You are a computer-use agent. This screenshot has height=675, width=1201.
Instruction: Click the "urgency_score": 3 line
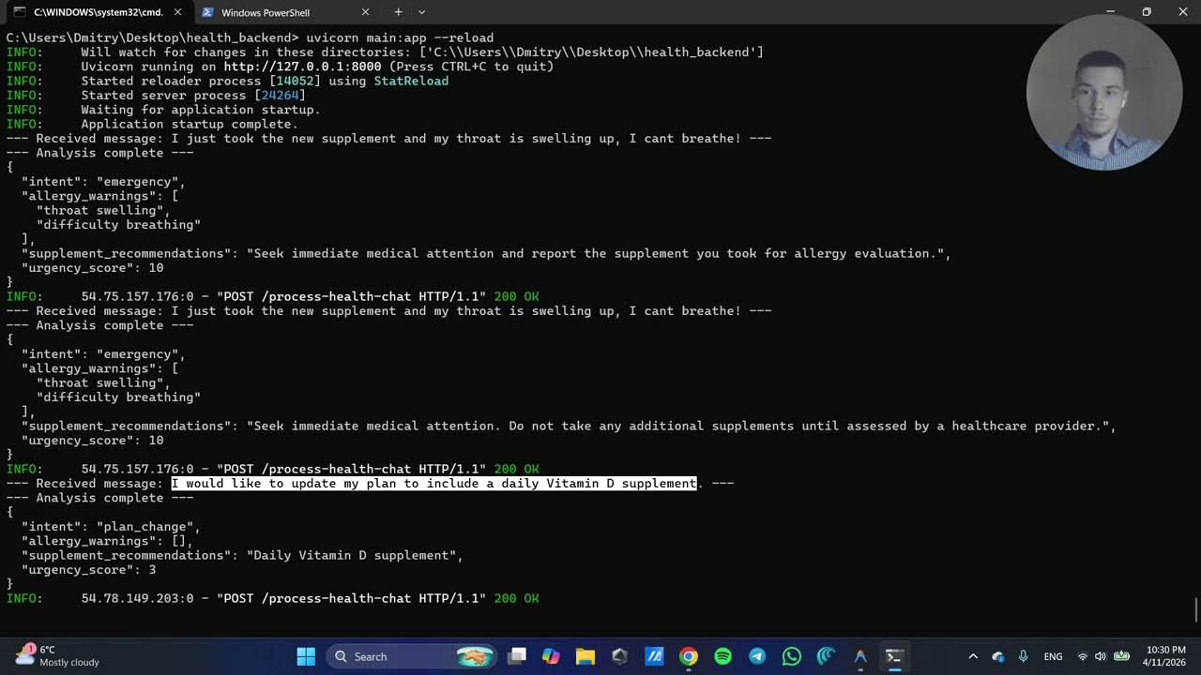tap(88, 570)
